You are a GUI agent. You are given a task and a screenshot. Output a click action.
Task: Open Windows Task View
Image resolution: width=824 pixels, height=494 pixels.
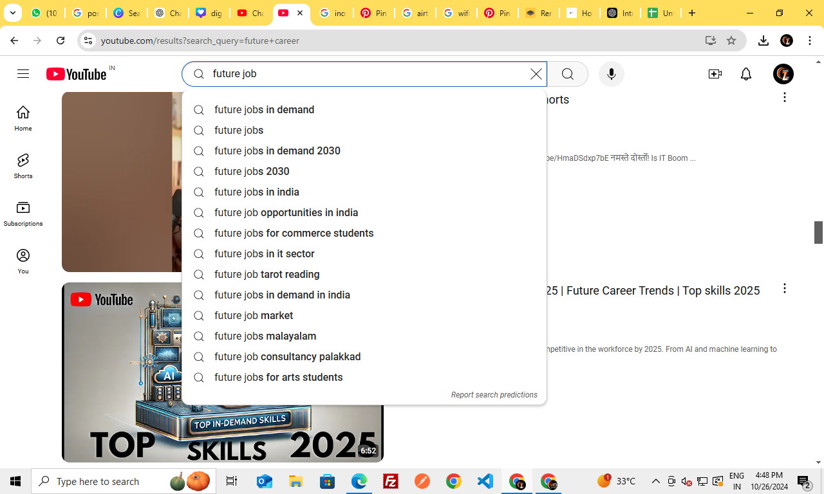pyautogui.click(x=232, y=481)
